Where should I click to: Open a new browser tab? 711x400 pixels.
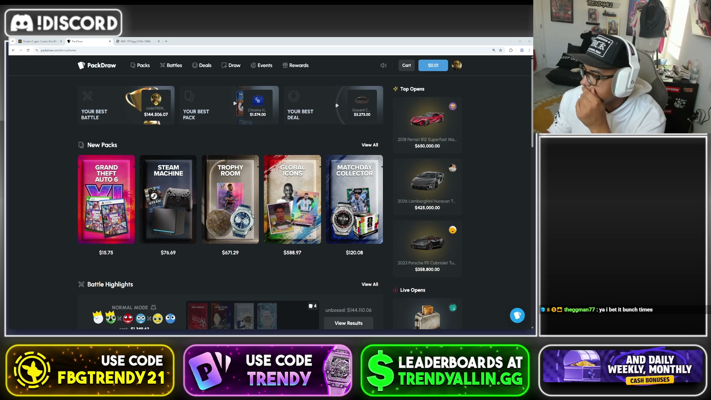click(x=166, y=41)
